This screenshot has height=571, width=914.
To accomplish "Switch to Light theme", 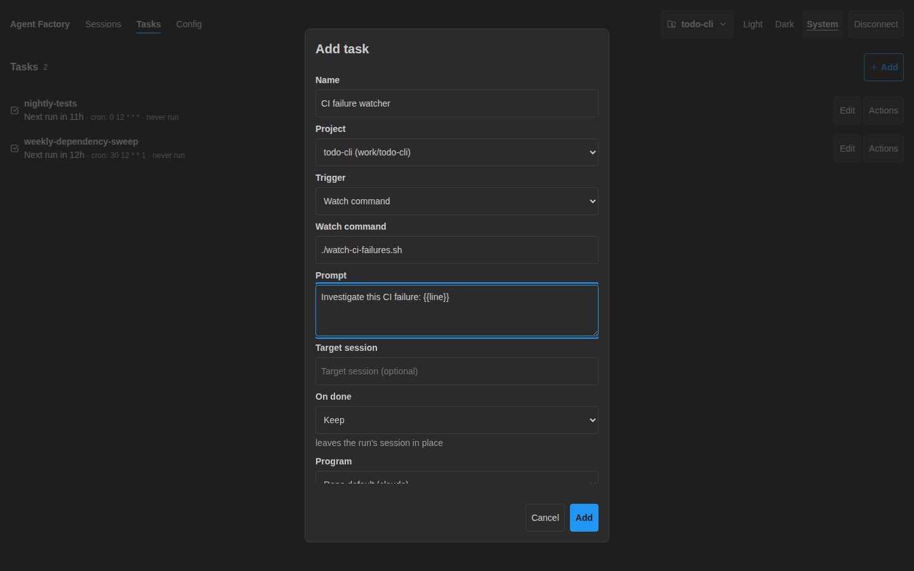I will pos(753,24).
